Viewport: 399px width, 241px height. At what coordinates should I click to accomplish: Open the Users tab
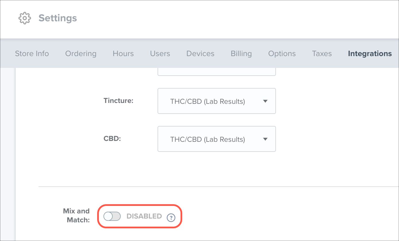[x=160, y=53]
